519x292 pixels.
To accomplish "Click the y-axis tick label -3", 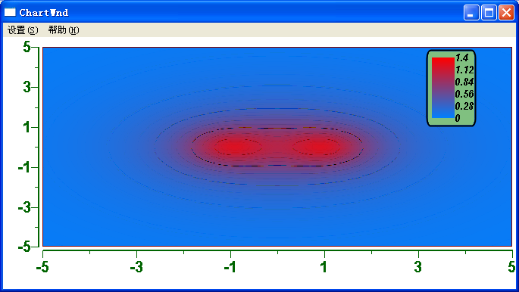I will click(24, 207).
